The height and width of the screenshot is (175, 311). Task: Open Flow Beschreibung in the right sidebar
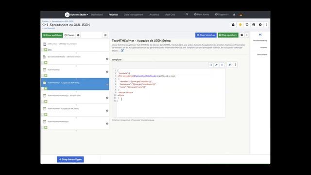click(260, 41)
